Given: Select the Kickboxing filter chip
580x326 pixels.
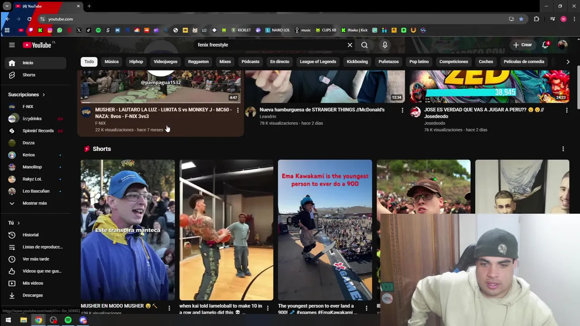Looking at the screenshot, I should [x=357, y=62].
